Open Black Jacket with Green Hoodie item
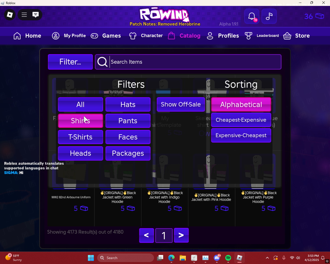 point(118,197)
